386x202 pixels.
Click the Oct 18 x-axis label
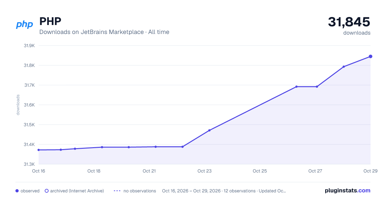(94, 171)
